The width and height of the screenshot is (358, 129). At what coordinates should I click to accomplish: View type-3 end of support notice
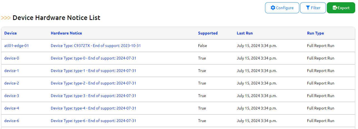click(93, 96)
